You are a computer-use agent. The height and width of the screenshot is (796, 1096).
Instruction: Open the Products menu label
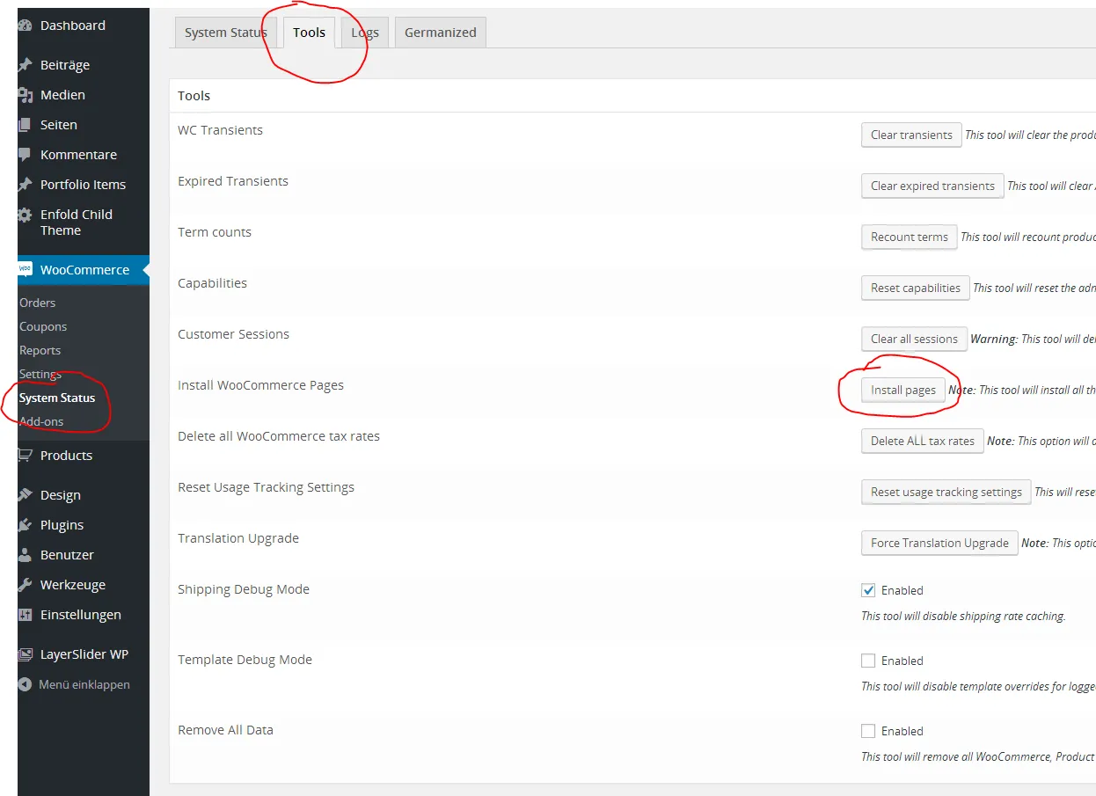coord(66,456)
